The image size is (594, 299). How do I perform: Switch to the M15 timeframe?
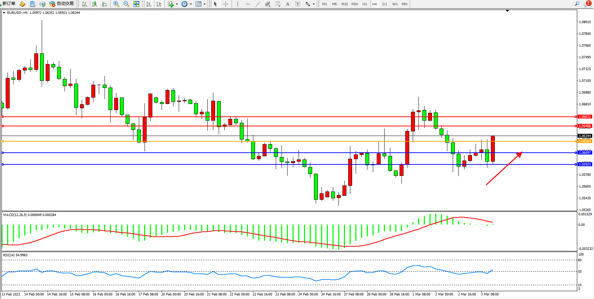click(344, 4)
